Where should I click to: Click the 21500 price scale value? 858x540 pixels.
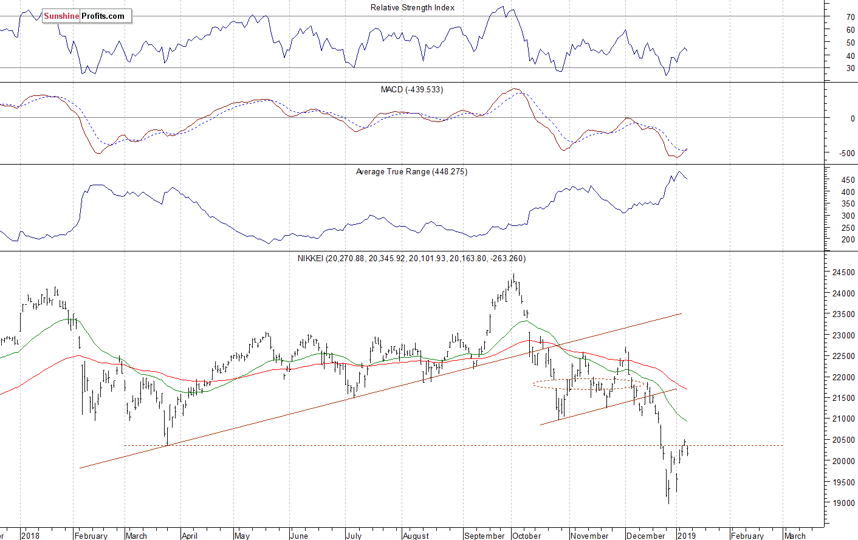[843, 398]
